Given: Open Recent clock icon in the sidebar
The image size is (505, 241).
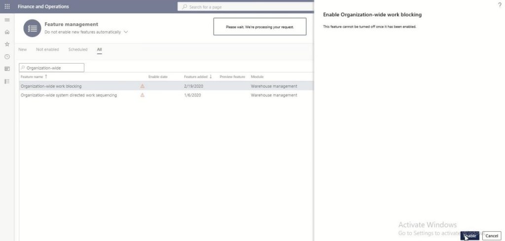Looking at the screenshot, I should coord(7,57).
